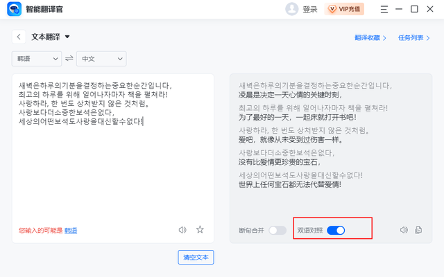Select translated line 世界上任何宝石都无法代替爱情

[290, 185]
